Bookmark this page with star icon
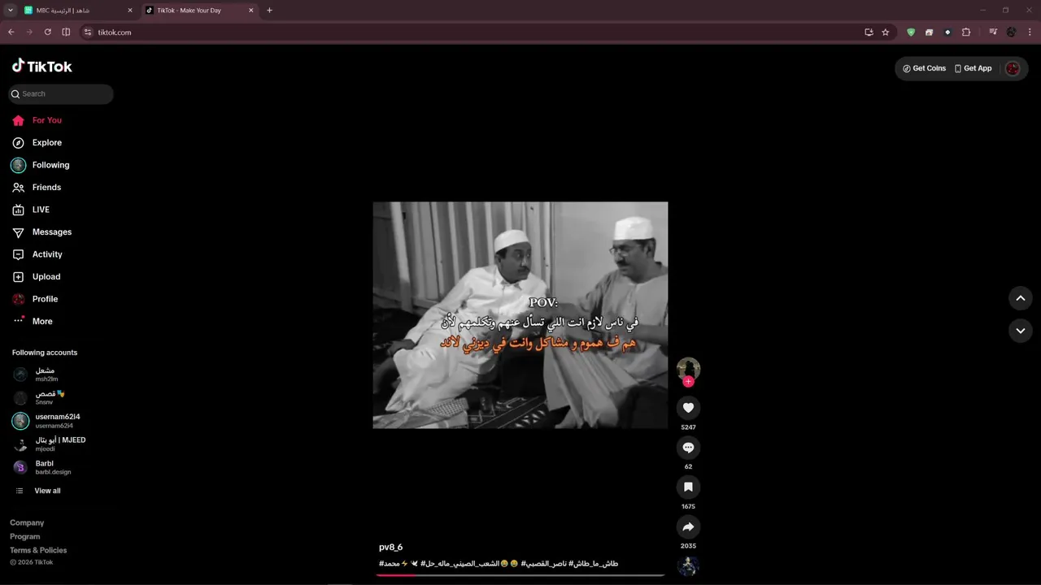 pos(886,32)
